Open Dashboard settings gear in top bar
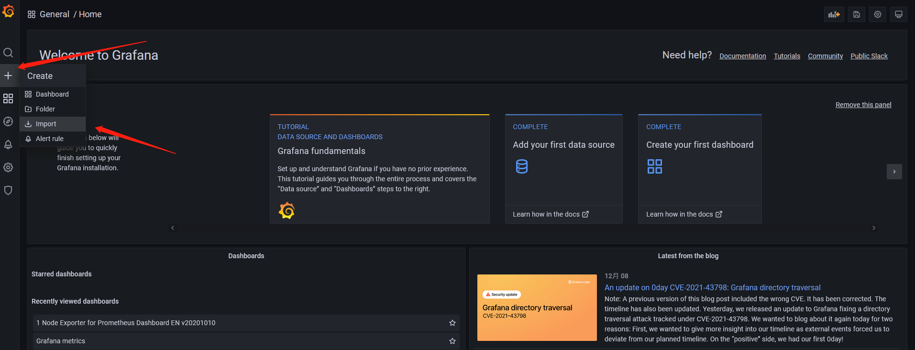The image size is (915, 350). point(878,14)
